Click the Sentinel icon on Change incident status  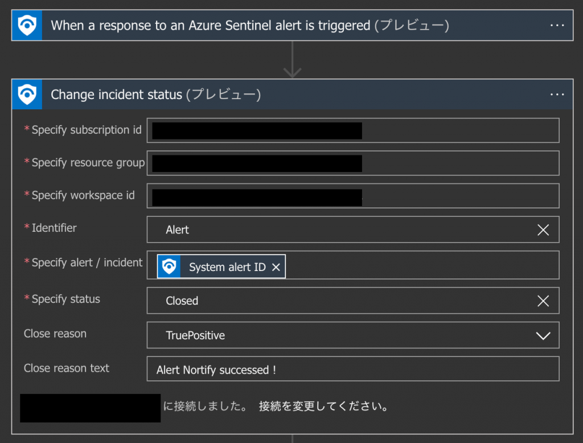coord(27,95)
